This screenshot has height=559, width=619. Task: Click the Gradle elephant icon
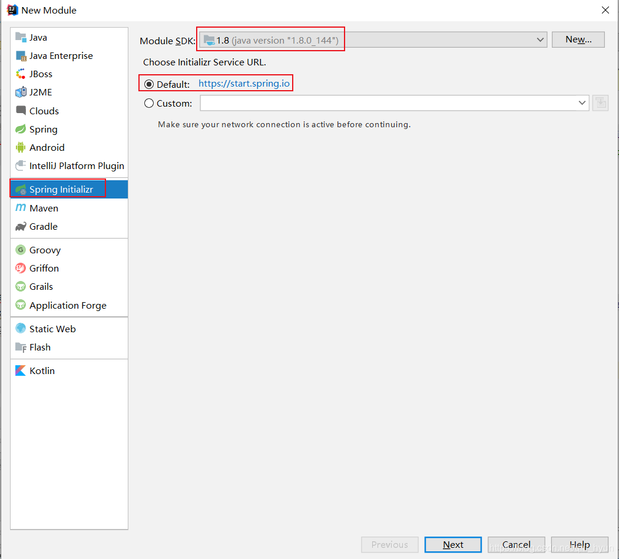coord(21,226)
